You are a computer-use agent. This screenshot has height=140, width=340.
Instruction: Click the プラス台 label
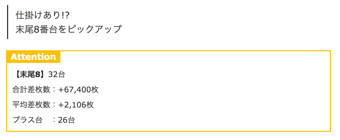pyautogui.click(x=27, y=120)
